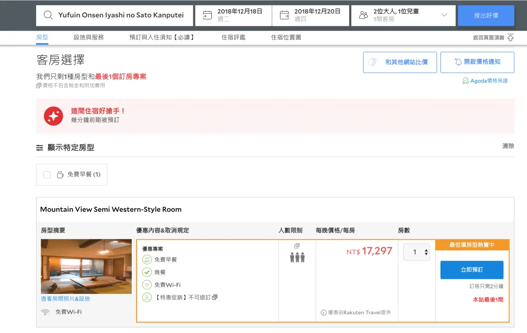Click the guests people icon
Screen dimensions: 527x333
click(x=363, y=15)
